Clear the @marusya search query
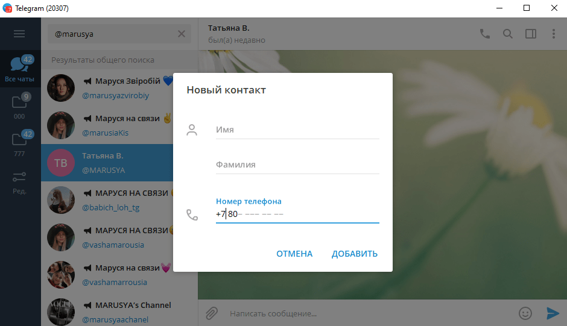Screen dimensions: 567x326 (182, 34)
